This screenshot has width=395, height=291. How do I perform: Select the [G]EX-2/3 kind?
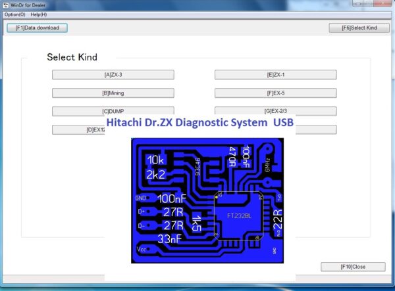tap(276, 111)
